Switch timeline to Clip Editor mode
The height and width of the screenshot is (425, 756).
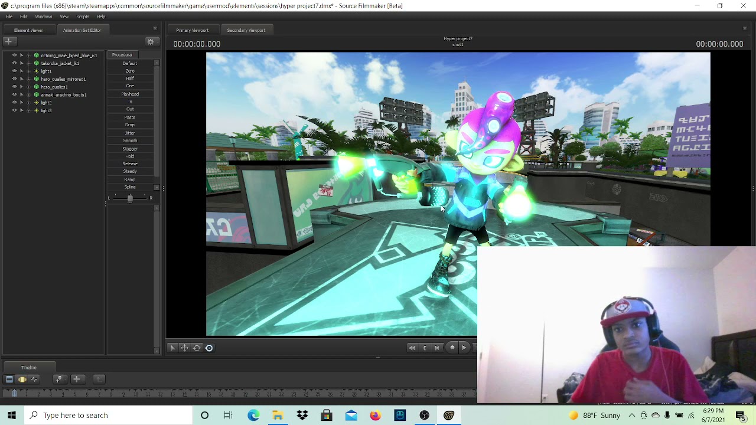9,380
